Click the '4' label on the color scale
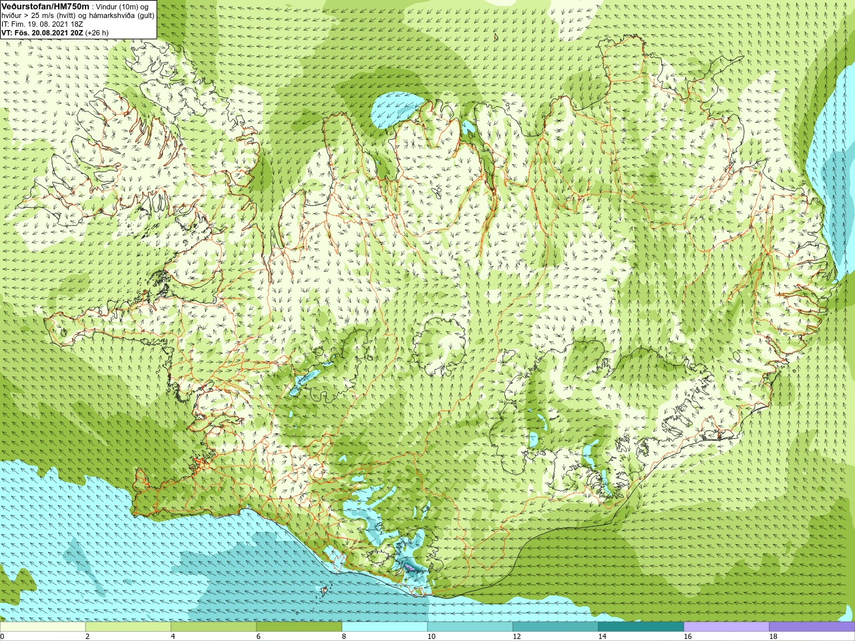Screen dimensions: 855x641 (173, 636)
